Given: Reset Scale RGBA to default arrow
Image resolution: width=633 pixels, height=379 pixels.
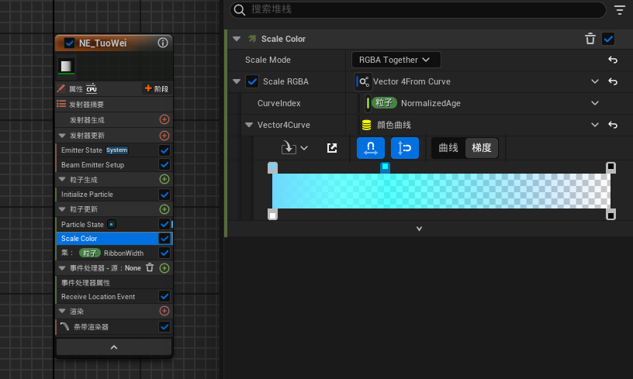Looking at the screenshot, I should click(613, 81).
